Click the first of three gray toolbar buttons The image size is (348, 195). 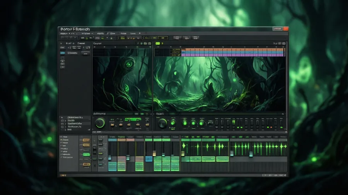(177, 38)
